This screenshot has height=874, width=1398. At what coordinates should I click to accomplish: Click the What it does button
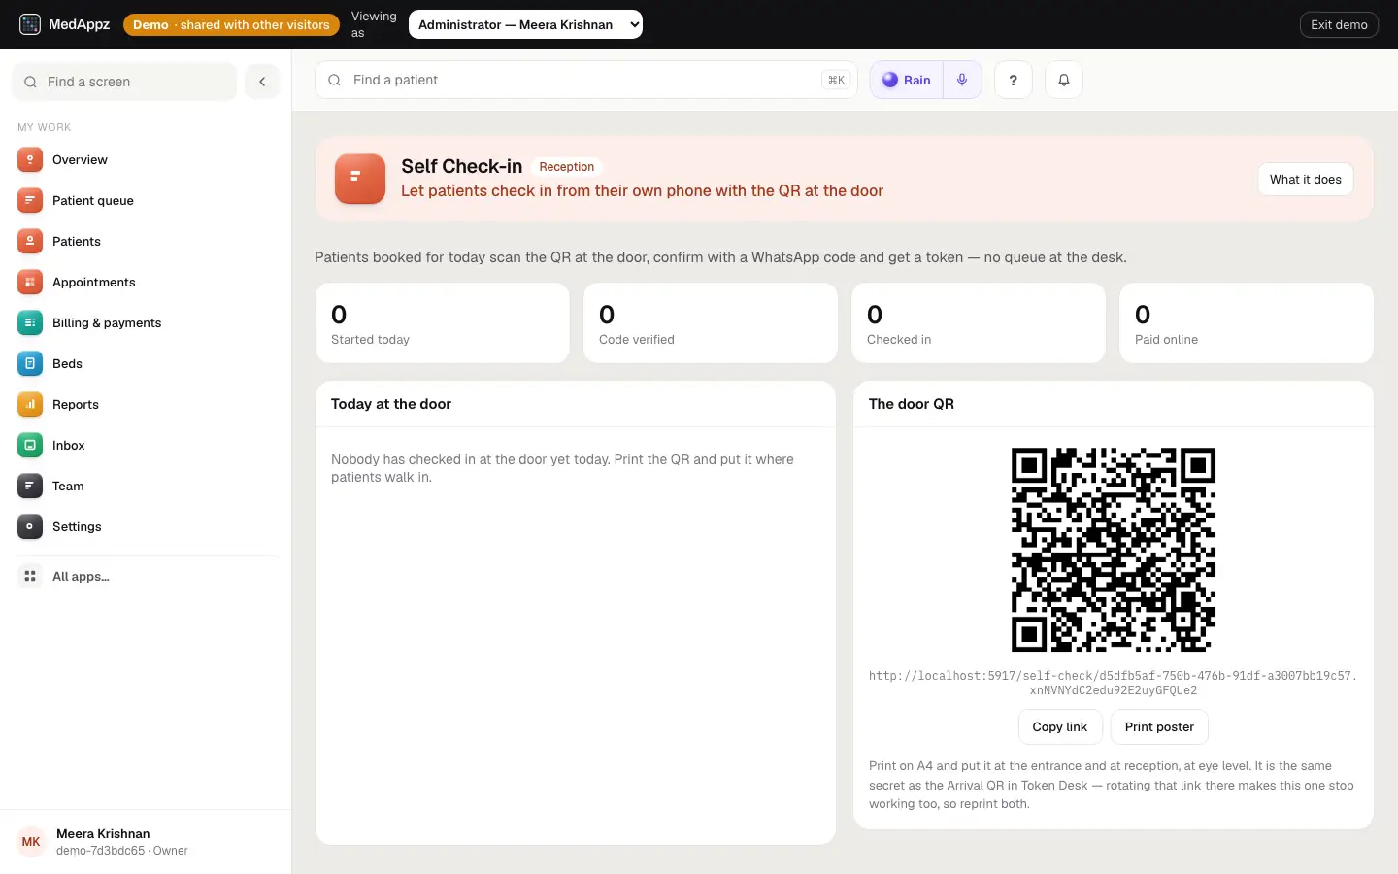1306,179
